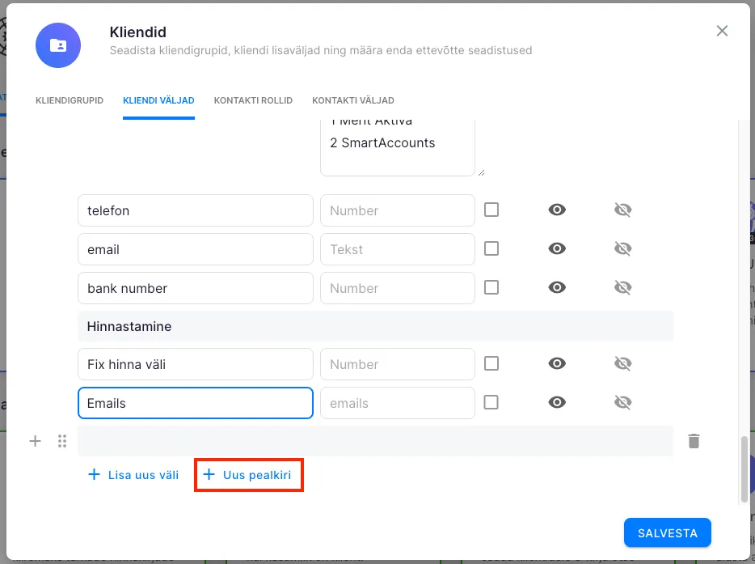
Task: Click the trash icon to delete heading row
Action: click(694, 441)
